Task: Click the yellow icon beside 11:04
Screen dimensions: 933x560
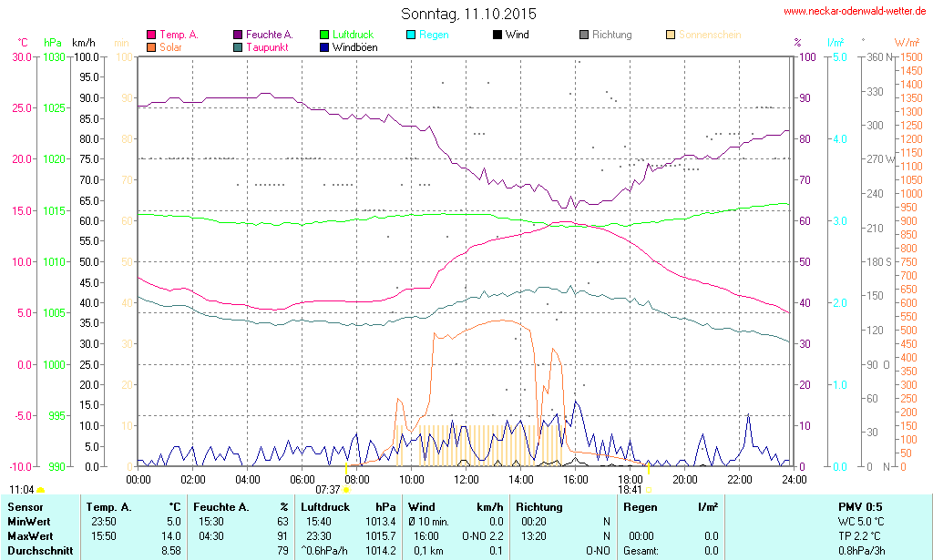Action: pyautogui.click(x=40, y=491)
